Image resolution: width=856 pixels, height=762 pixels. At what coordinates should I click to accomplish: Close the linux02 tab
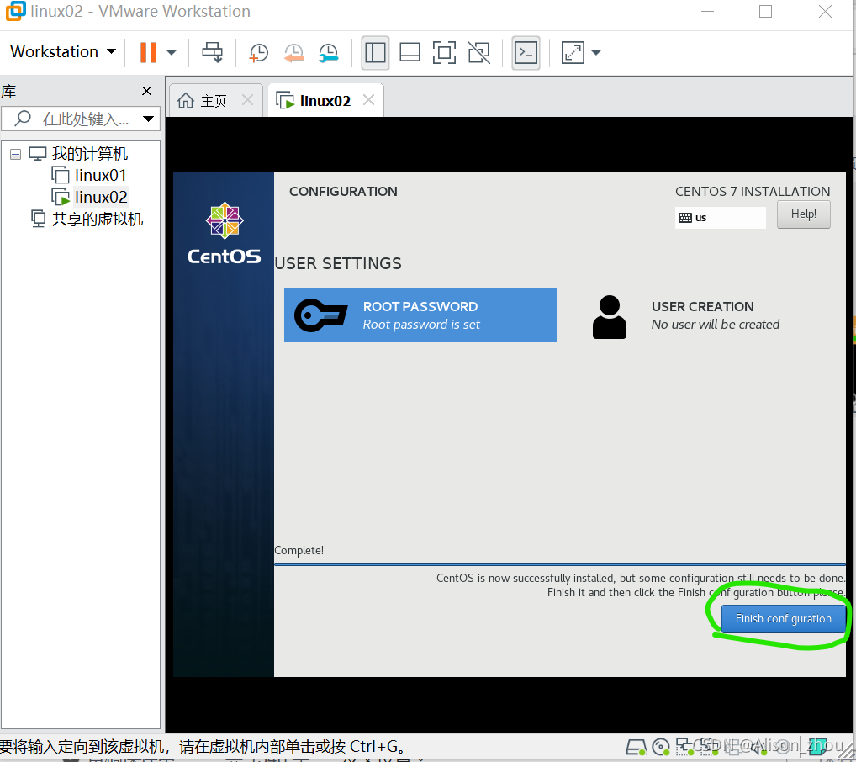click(369, 100)
